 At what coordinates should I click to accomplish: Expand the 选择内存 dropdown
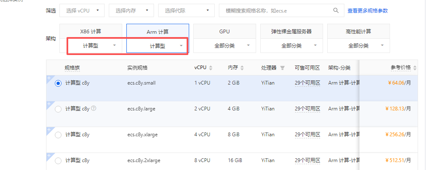[131, 10]
